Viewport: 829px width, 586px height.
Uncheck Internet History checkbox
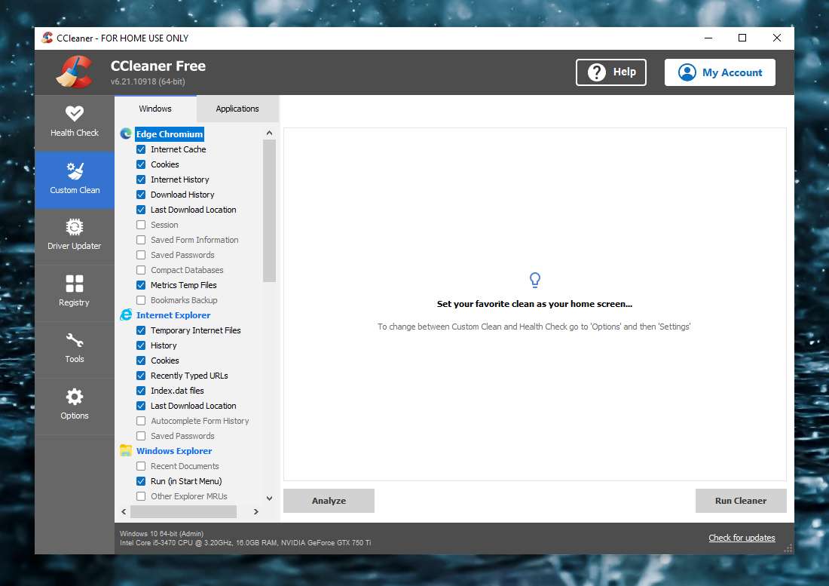[141, 179]
